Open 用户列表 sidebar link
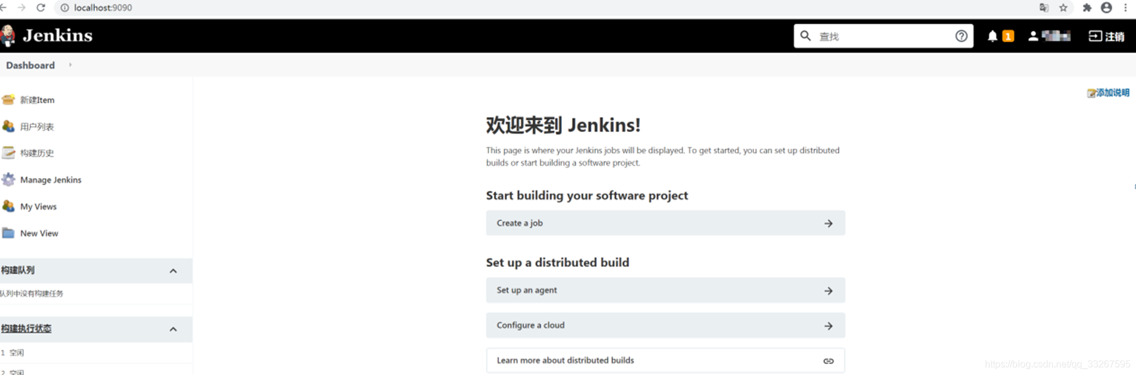The height and width of the screenshot is (375, 1136). [x=37, y=127]
